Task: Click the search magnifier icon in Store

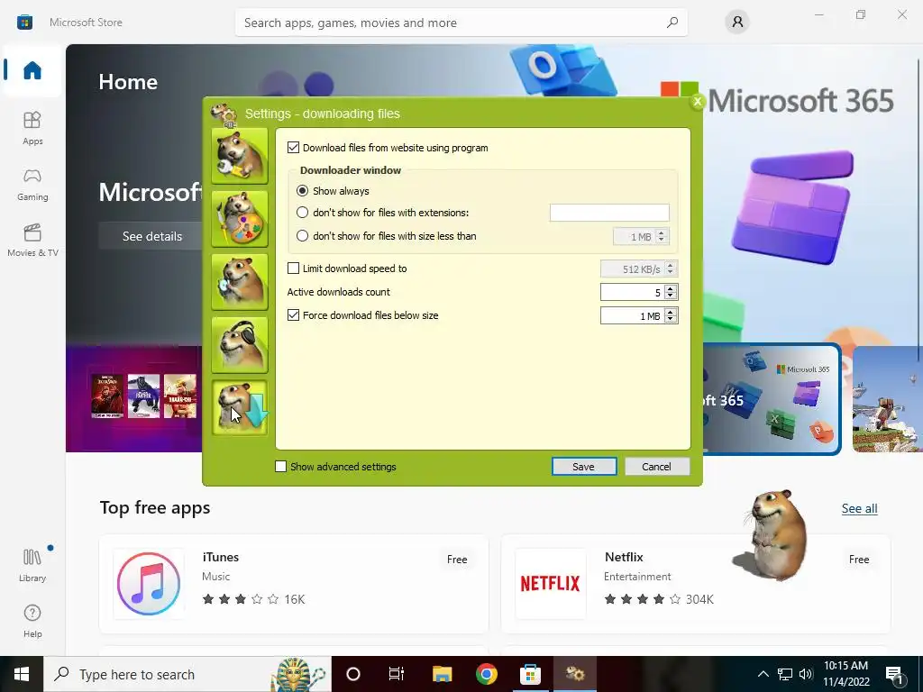Action: click(672, 23)
